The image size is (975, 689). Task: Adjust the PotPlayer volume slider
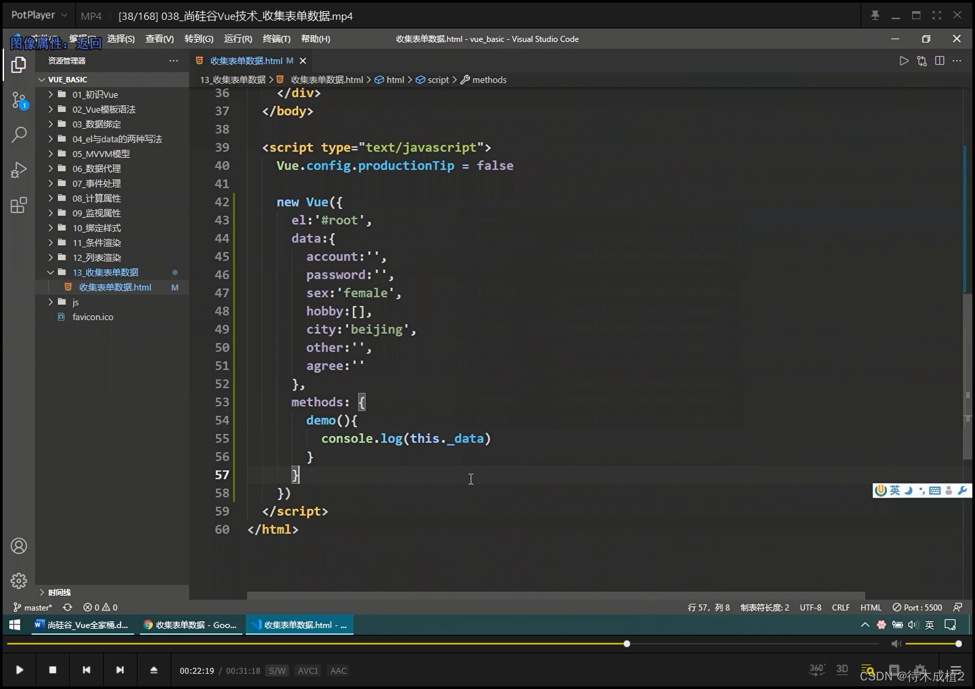coord(933,643)
